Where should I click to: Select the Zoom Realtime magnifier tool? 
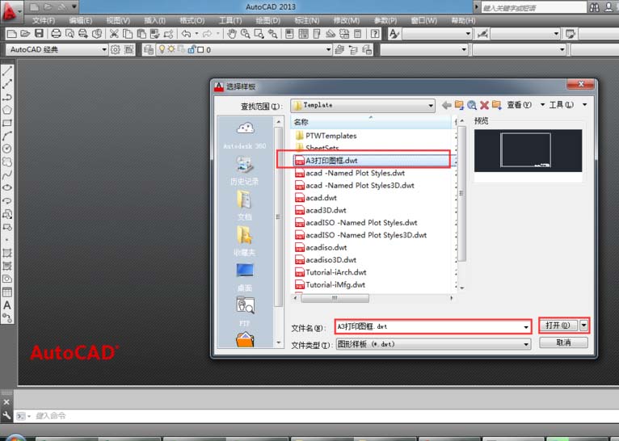pos(245,34)
